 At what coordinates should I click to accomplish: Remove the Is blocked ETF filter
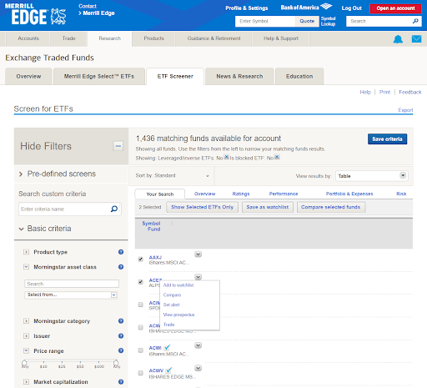(277, 157)
